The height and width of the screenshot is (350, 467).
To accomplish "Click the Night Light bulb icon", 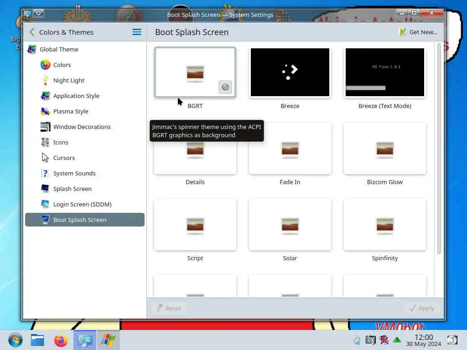I will coord(45,80).
